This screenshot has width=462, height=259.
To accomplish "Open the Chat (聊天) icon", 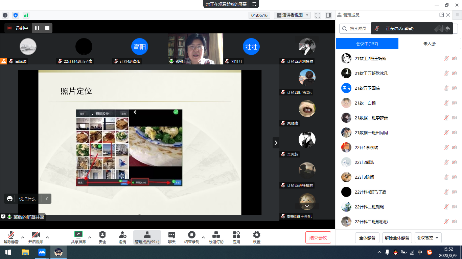I will click(x=172, y=237).
